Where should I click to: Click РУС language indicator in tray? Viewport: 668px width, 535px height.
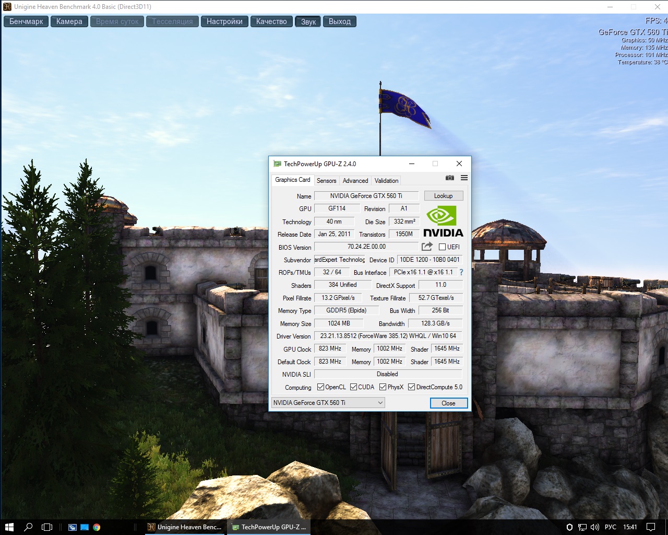tap(611, 527)
